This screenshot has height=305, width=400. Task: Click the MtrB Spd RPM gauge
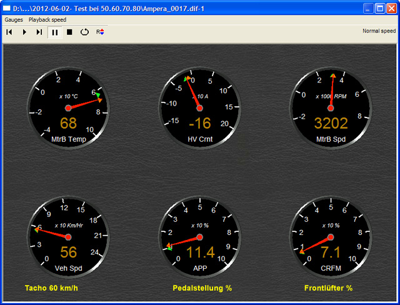[331, 107]
